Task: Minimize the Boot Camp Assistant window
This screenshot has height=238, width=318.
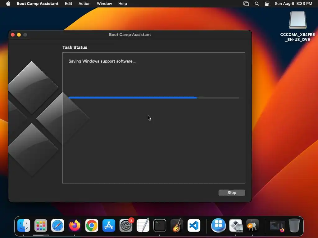Action: click(19, 35)
